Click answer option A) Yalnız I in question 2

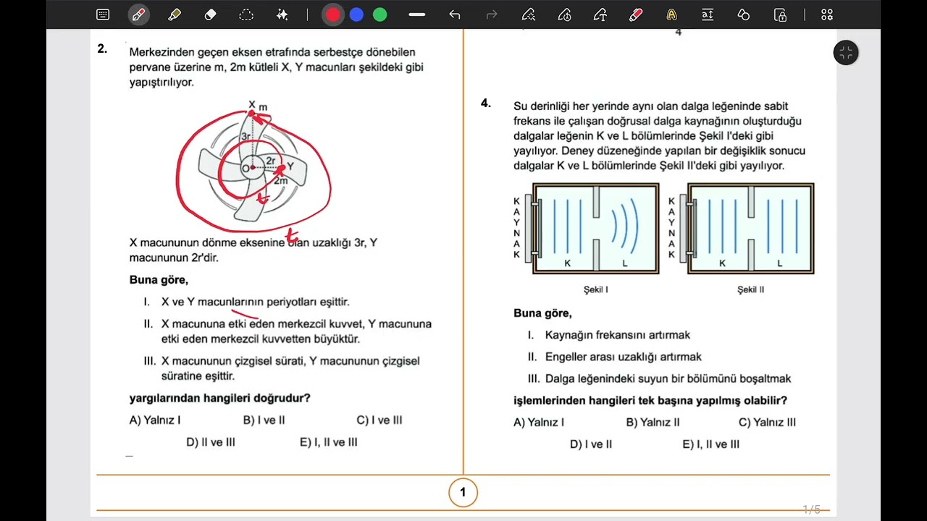click(155, 420)
